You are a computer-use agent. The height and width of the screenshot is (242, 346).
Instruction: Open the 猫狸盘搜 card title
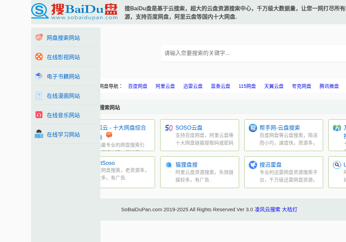(186, 165)
